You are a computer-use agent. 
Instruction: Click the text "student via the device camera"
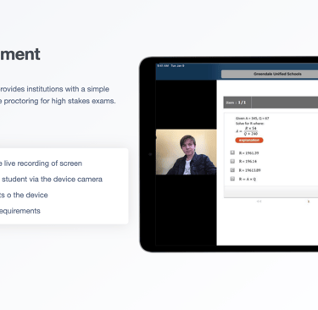53,180
